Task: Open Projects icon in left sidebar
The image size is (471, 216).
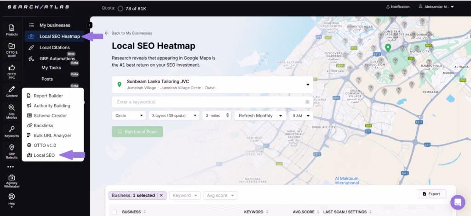Action: coord(11,28)
